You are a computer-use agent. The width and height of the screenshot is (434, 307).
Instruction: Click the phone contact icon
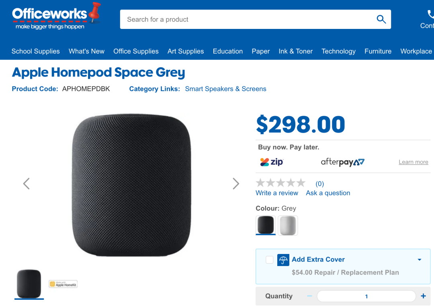(x=430, y=14)
